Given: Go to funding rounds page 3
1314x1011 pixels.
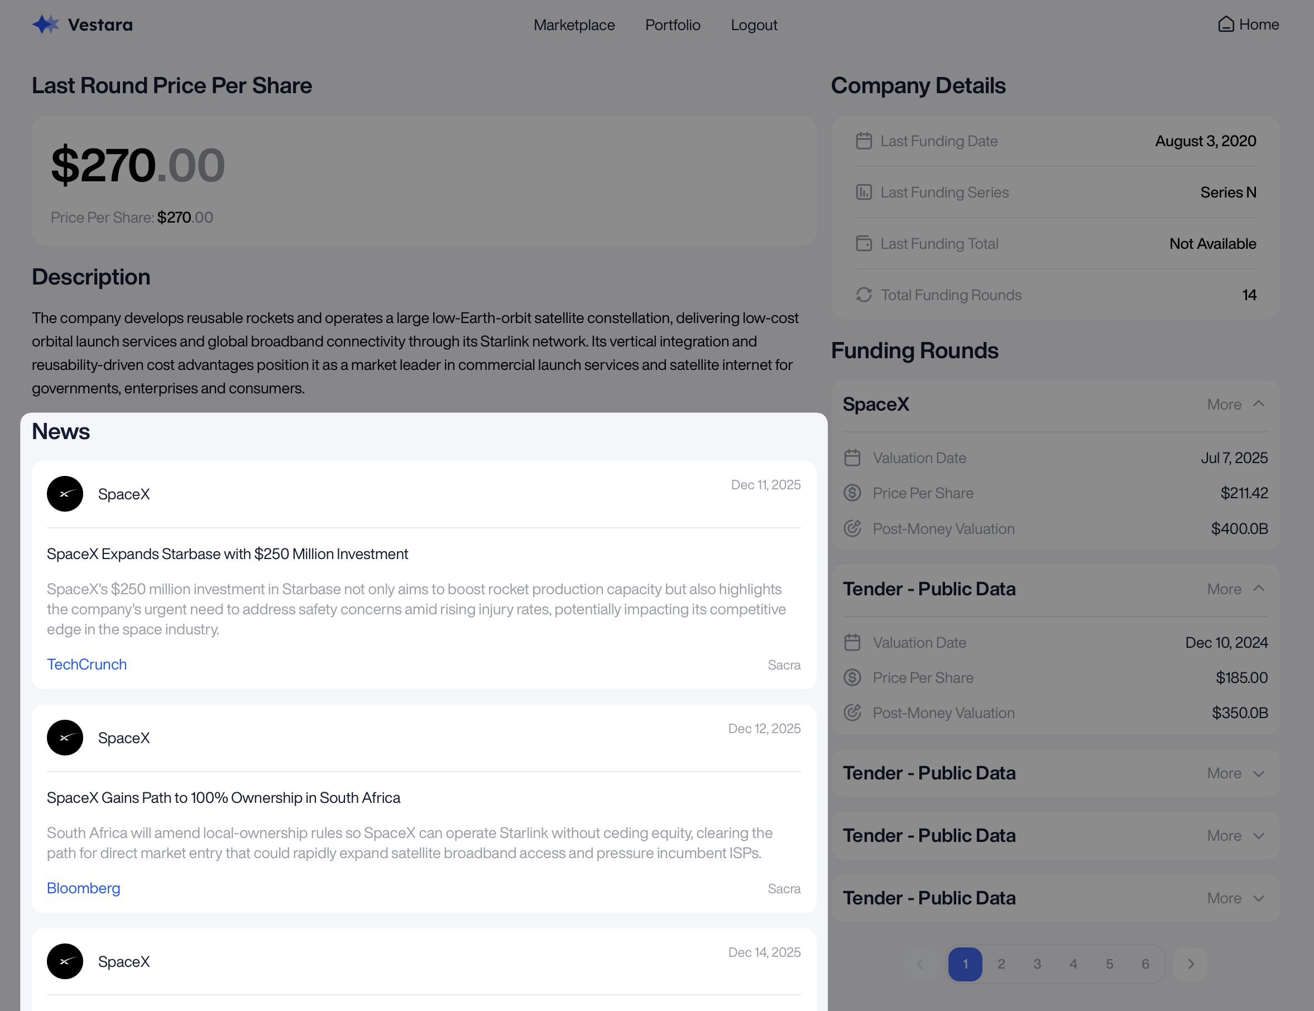Looking at the screenshot, I should click(1037, 964).
